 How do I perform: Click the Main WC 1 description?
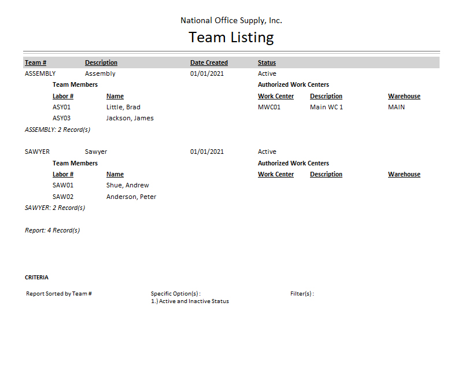tap(326, 107)
